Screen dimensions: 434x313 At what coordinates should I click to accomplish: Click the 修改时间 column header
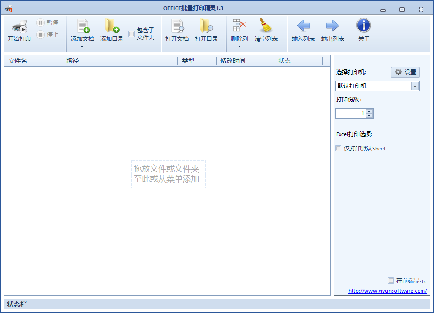245,61
